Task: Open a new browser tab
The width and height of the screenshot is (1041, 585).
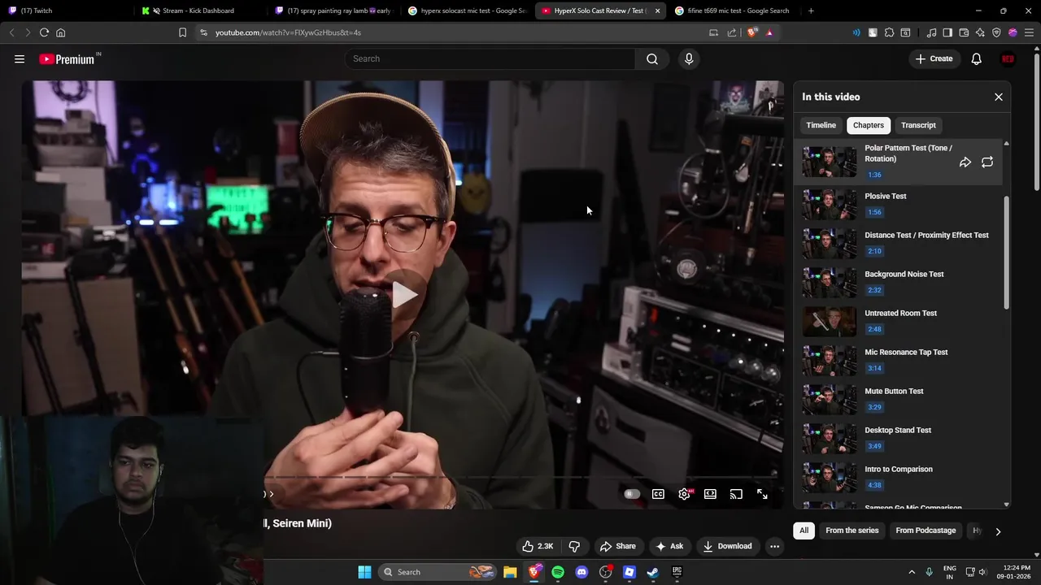Action: (x=811, y=11)
